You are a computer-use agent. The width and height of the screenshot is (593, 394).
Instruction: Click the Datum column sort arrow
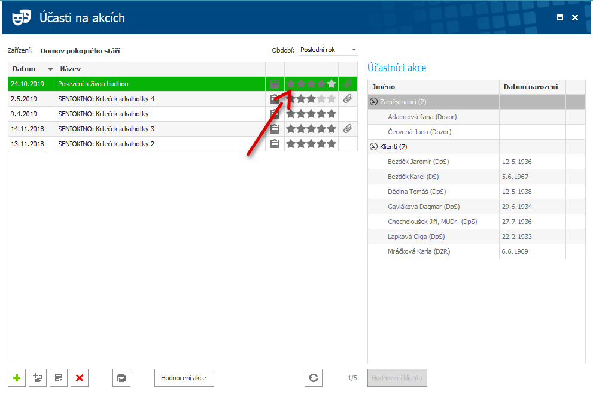click(50, 69)
